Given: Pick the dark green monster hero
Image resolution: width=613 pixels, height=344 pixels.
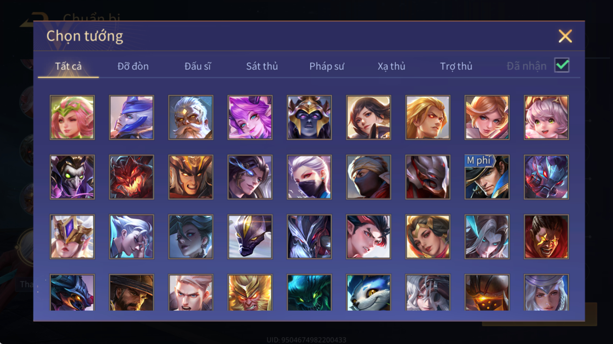Looking at the screenshot, I should point(309,292).
